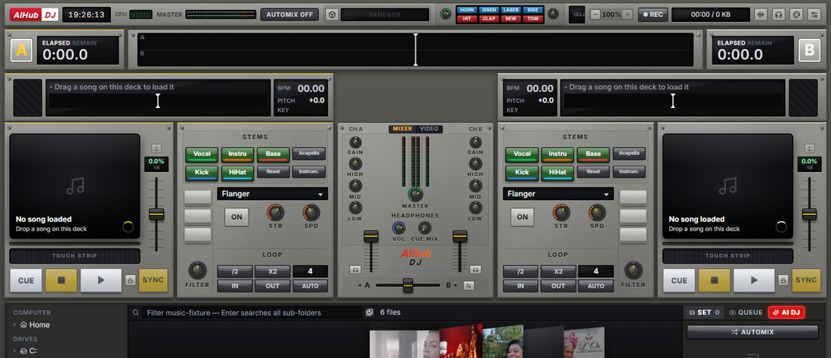Trigger the REW sample pad
The width and height of the screenshot is (831, 358).
coord(511,19)
